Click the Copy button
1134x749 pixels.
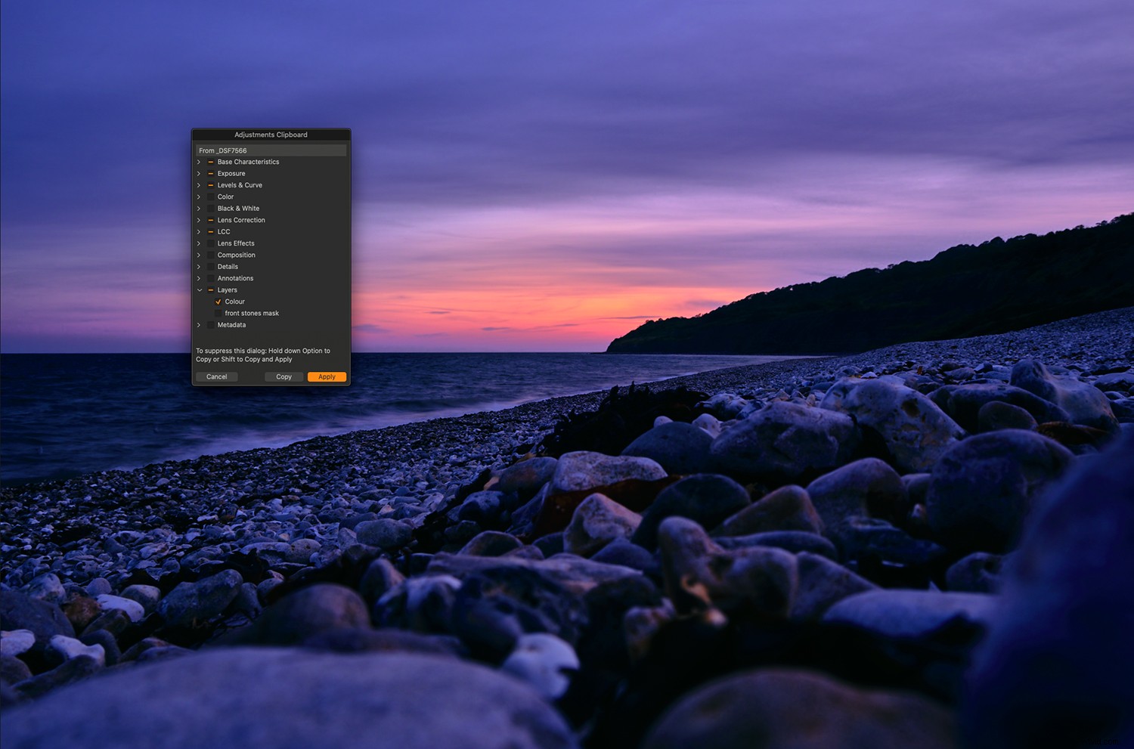point(283,376)
